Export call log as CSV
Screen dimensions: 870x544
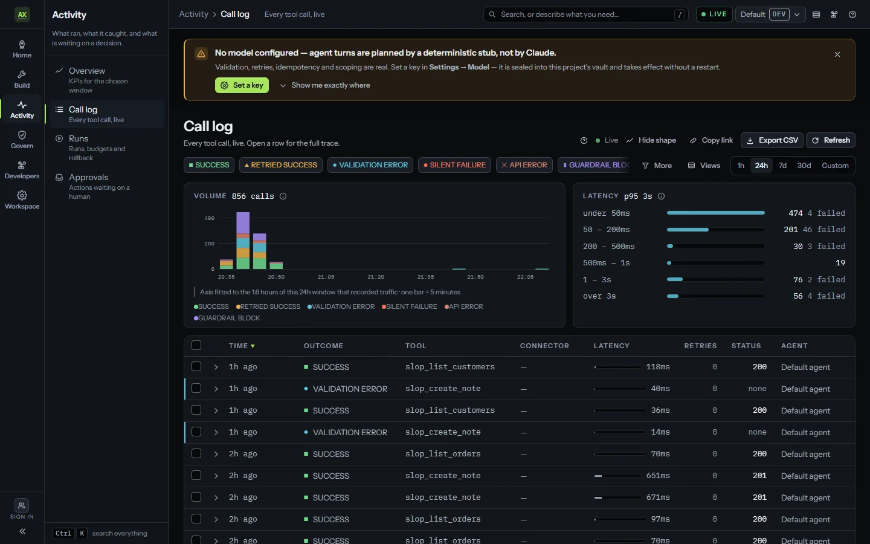[x=772, y=140]
